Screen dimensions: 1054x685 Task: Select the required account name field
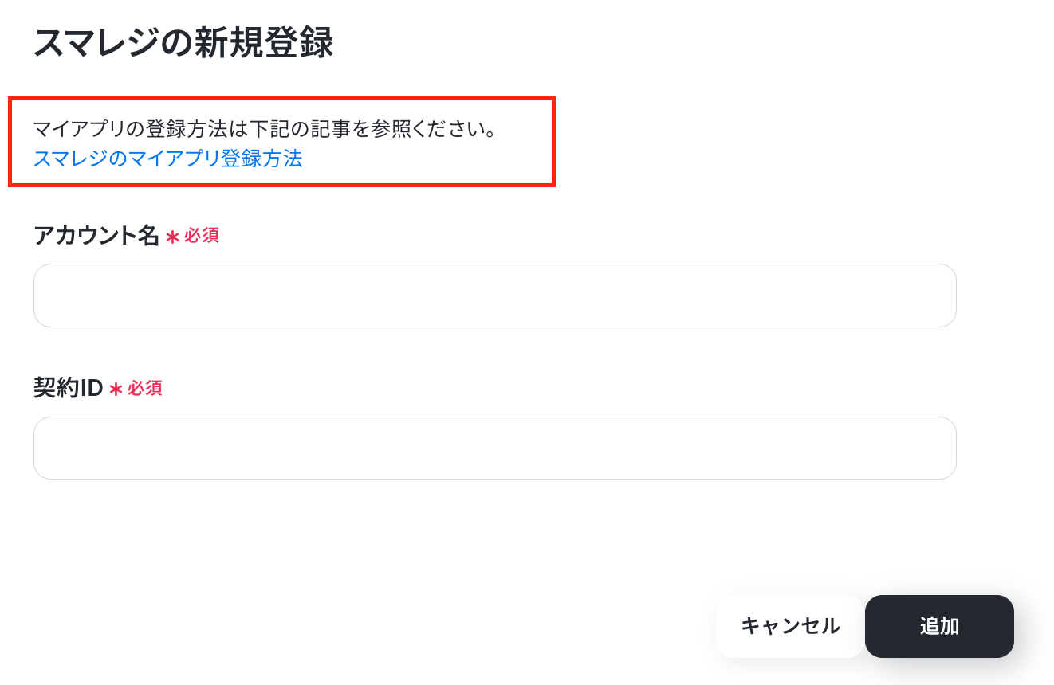[x=494, y=296]
